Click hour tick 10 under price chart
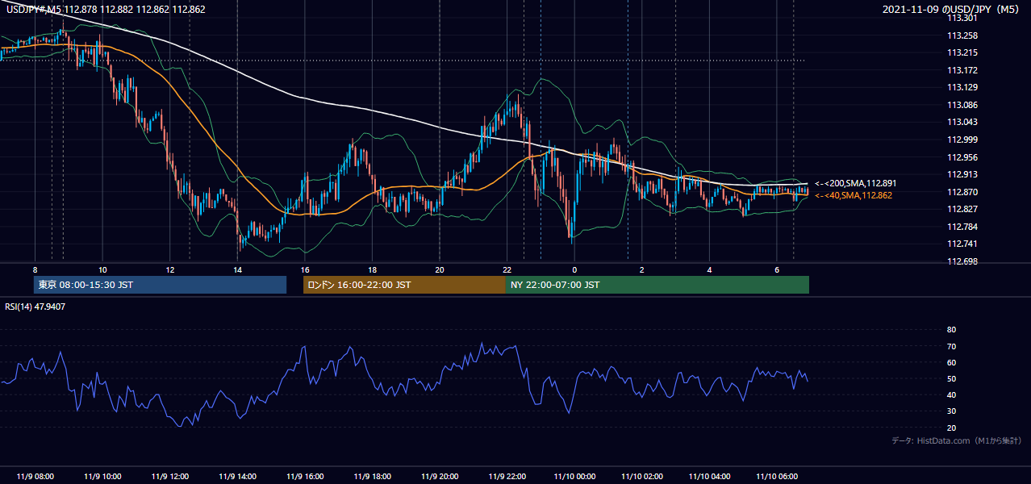The height and width of the screenshot is (484, 1031). coord(102,269)
